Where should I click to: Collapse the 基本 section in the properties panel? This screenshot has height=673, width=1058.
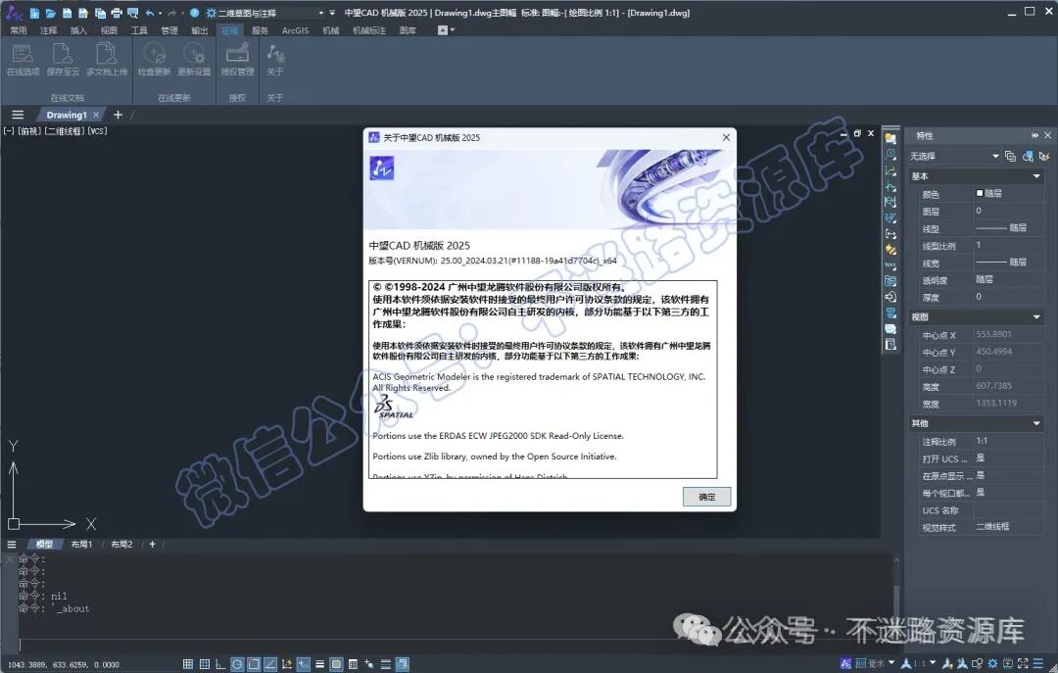pos(1036,176)
